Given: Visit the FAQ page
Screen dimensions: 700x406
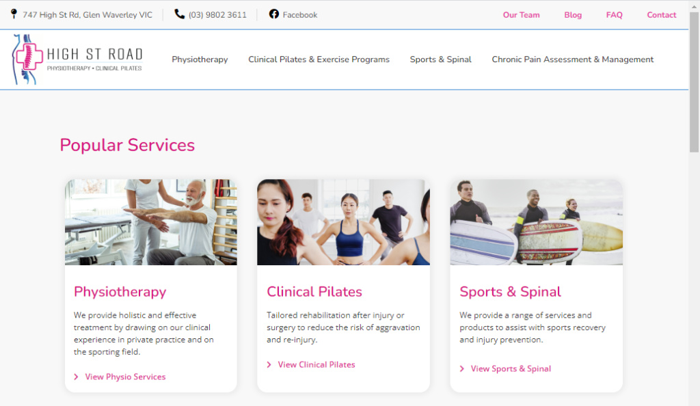Looking at the screenshot, I should click(x=614, y=15).
